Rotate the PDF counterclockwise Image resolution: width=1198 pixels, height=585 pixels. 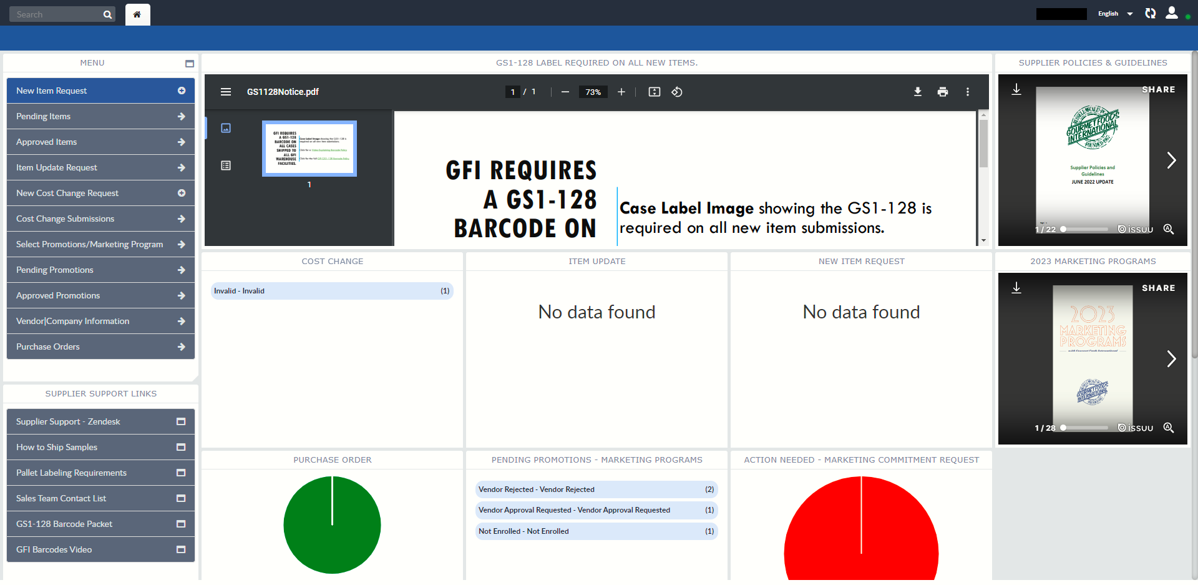click(677, 92)
